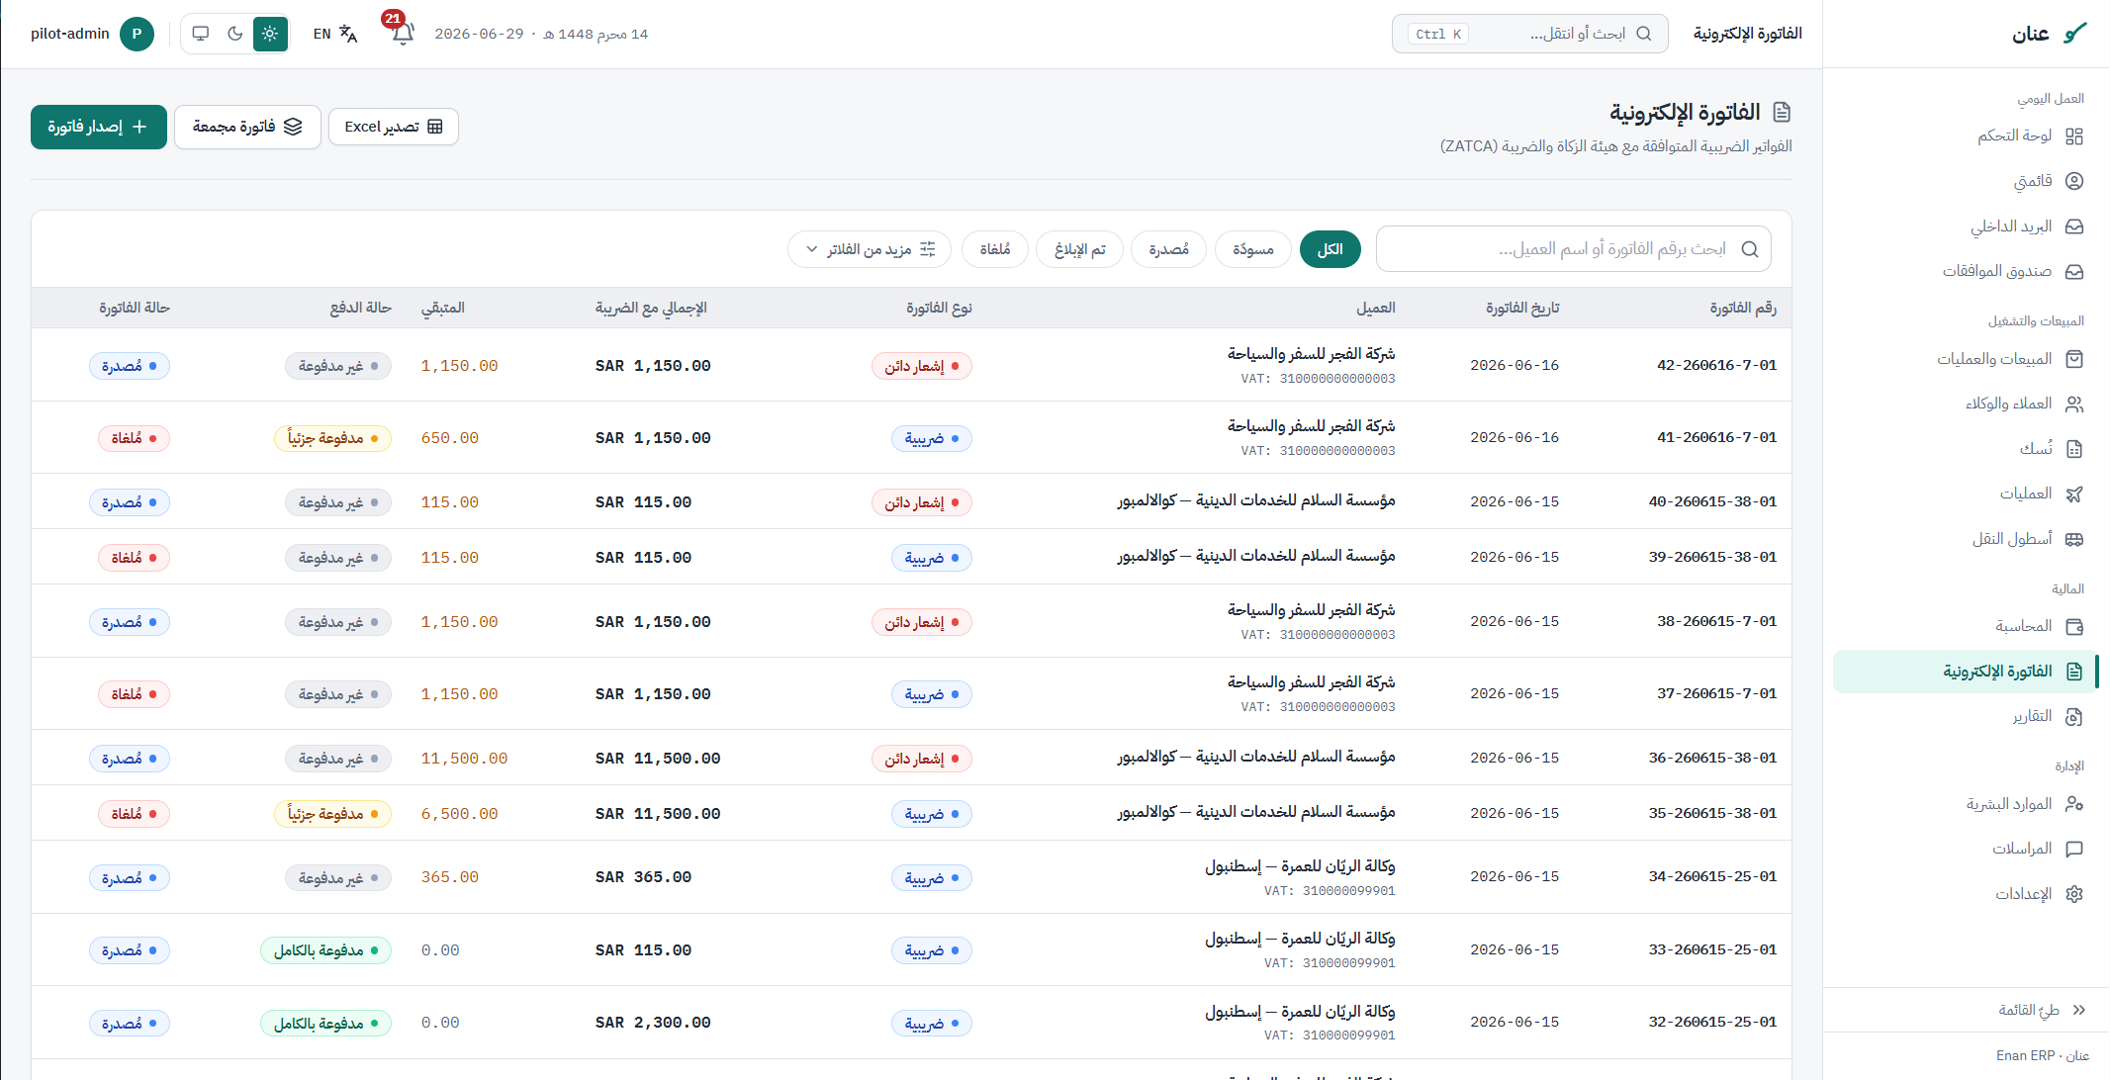Open invoice 36-260615-38-01

click(1712, 758)
